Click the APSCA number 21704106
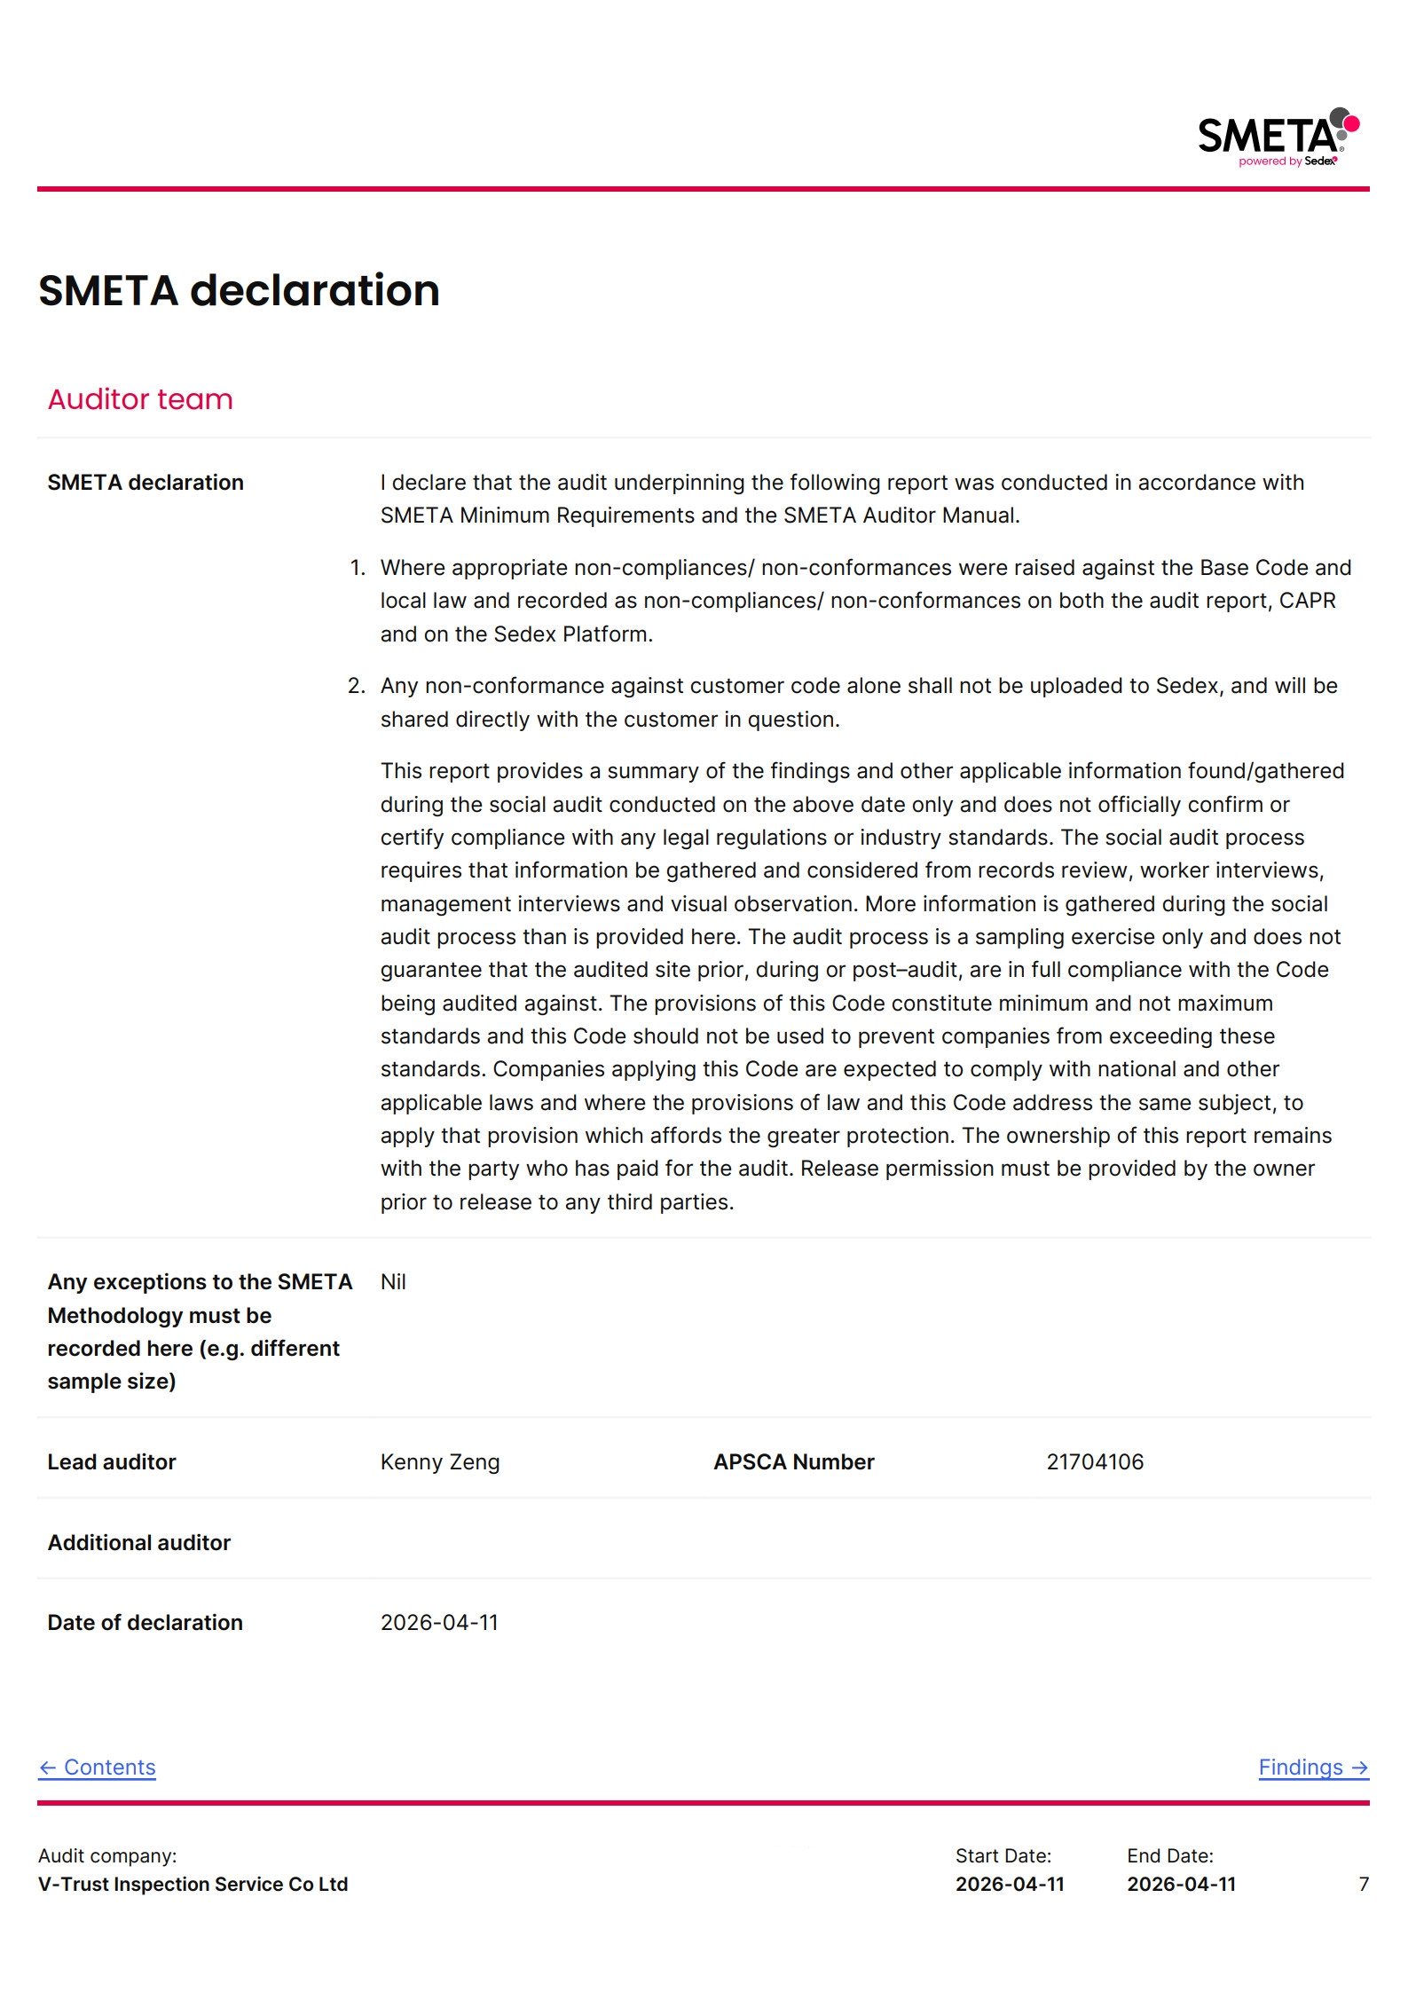Viewport: 1408px width, 1992px height. pos(1094,1461)
